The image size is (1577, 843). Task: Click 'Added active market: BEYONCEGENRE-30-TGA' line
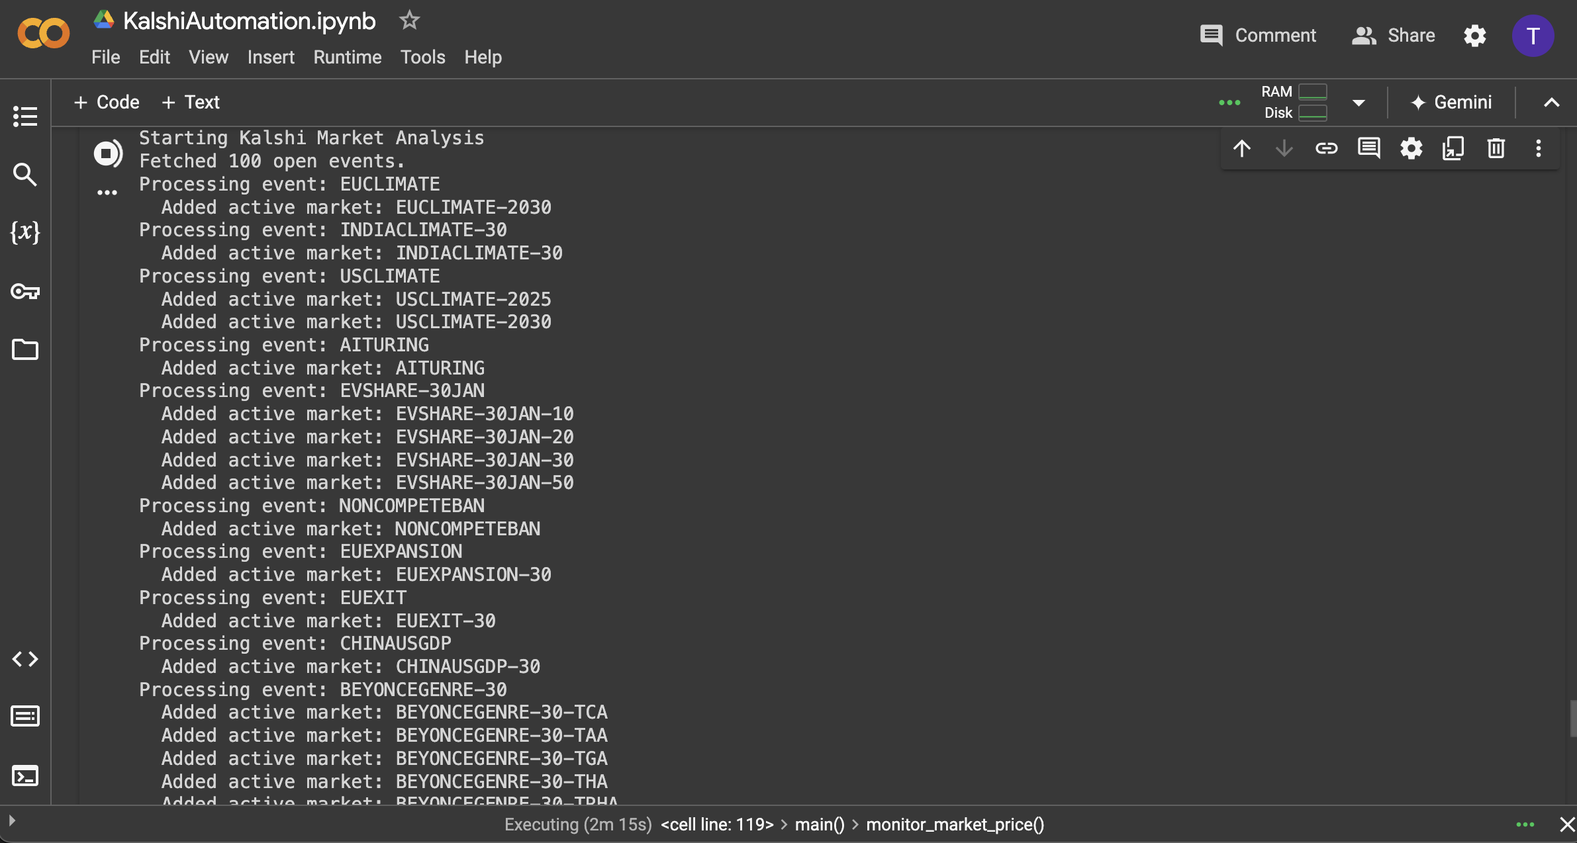tap(385, 758)
